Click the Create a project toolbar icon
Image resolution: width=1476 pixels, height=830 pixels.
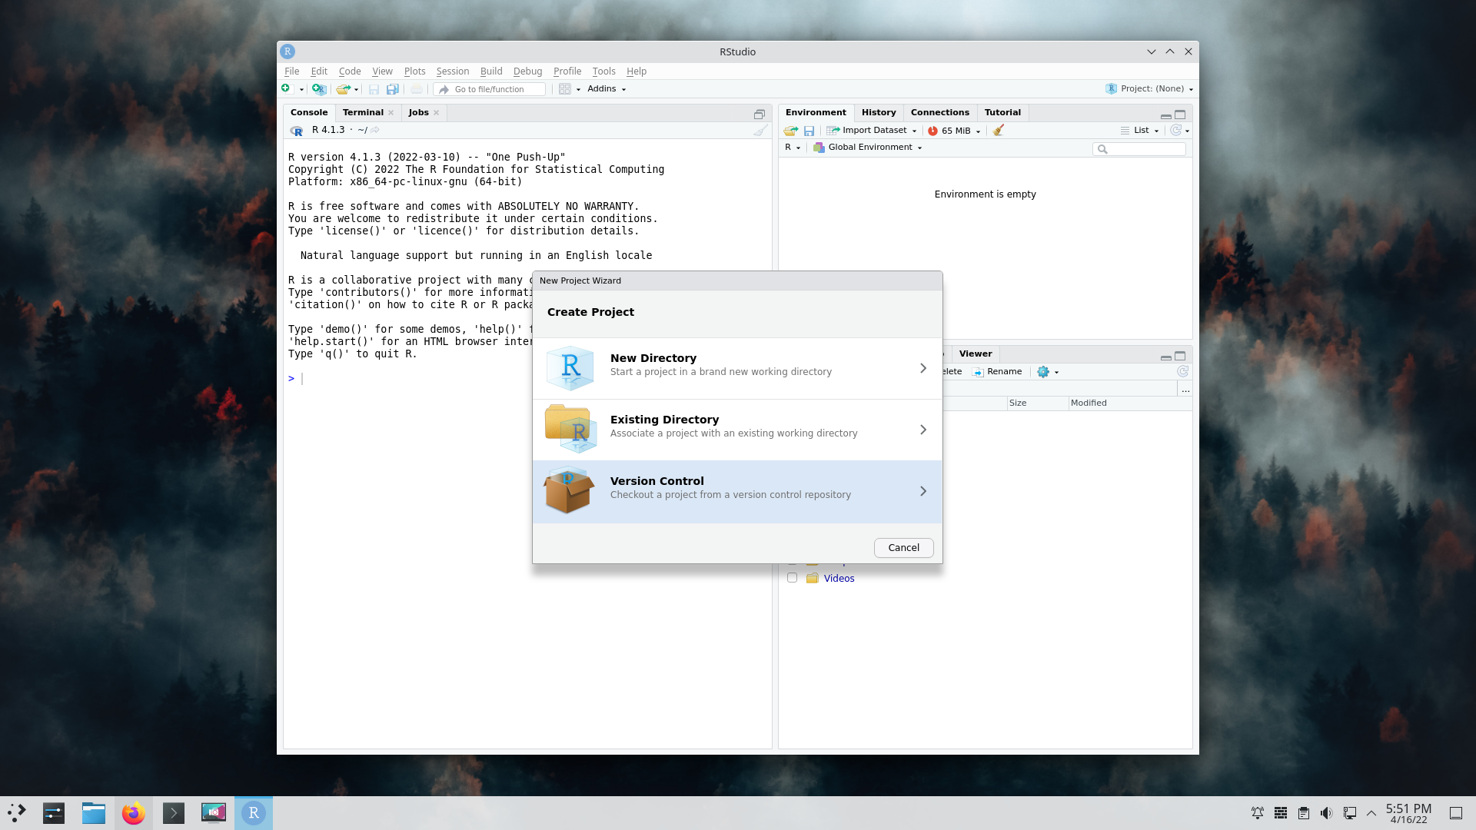[x=319, y=89]
